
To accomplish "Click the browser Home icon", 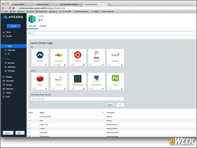I will [x=13, y=8].
